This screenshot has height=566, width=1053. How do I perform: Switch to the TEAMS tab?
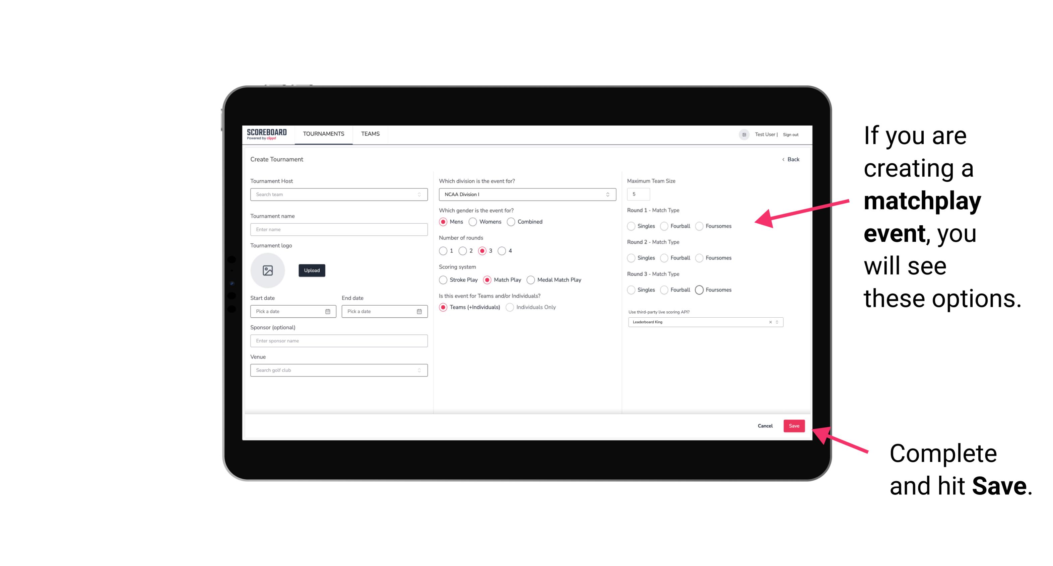[370, 134]
